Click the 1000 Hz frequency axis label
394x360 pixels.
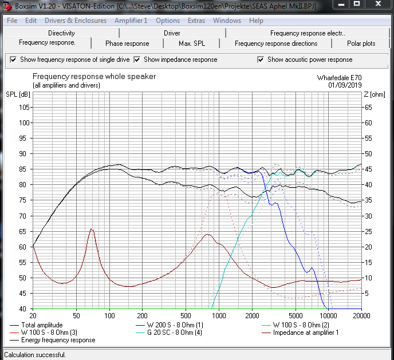click(x=219, y=316)
